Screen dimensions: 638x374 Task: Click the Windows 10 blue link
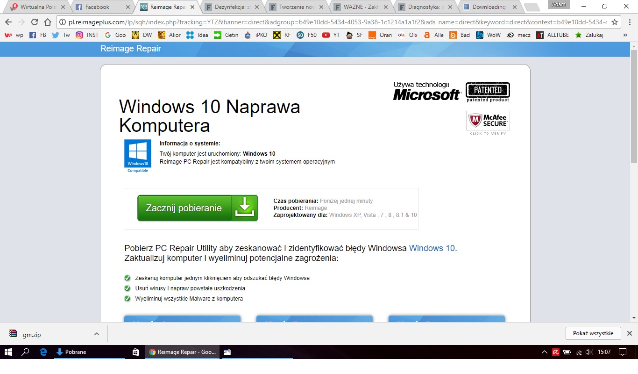pyautogui.click(x=432, y=248)
